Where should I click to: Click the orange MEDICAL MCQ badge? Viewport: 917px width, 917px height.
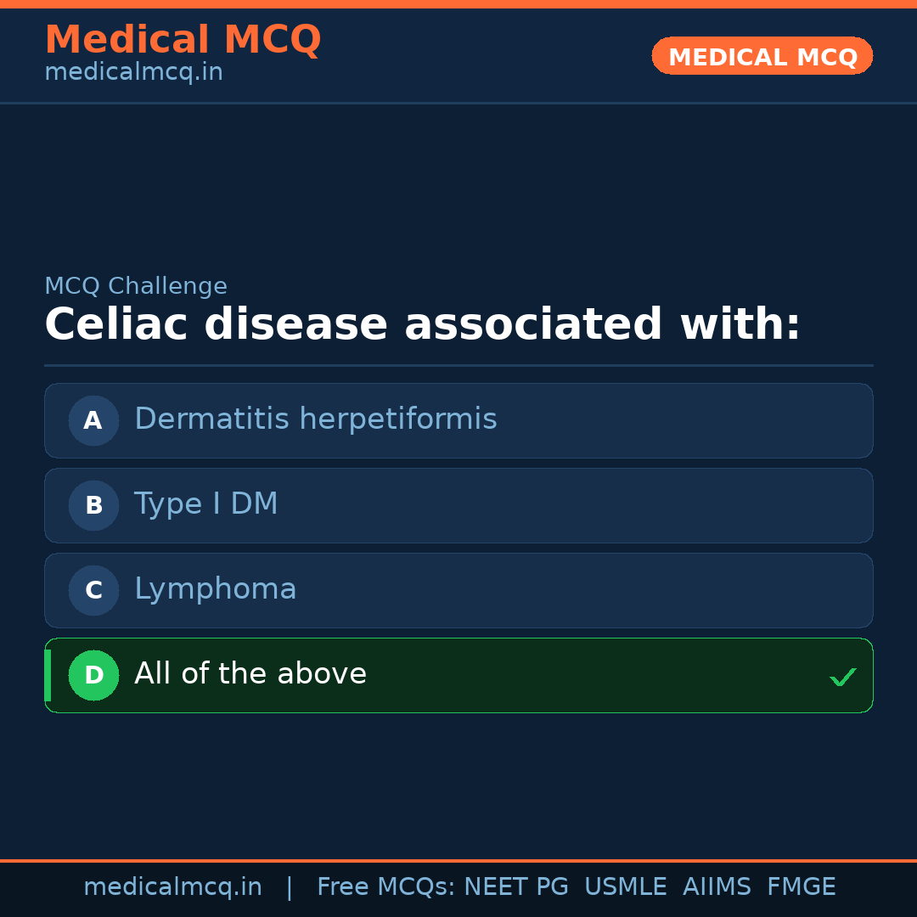(x=762, y=56)
